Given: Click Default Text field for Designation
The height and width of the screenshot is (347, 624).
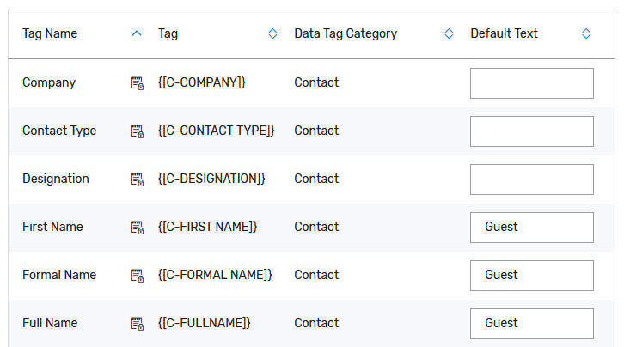Looking at the screenshot, I should coord(531,180).
